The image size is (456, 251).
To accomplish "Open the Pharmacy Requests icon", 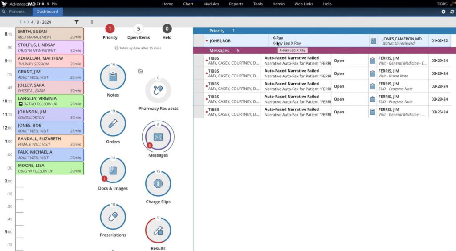I will click(158, 90).
